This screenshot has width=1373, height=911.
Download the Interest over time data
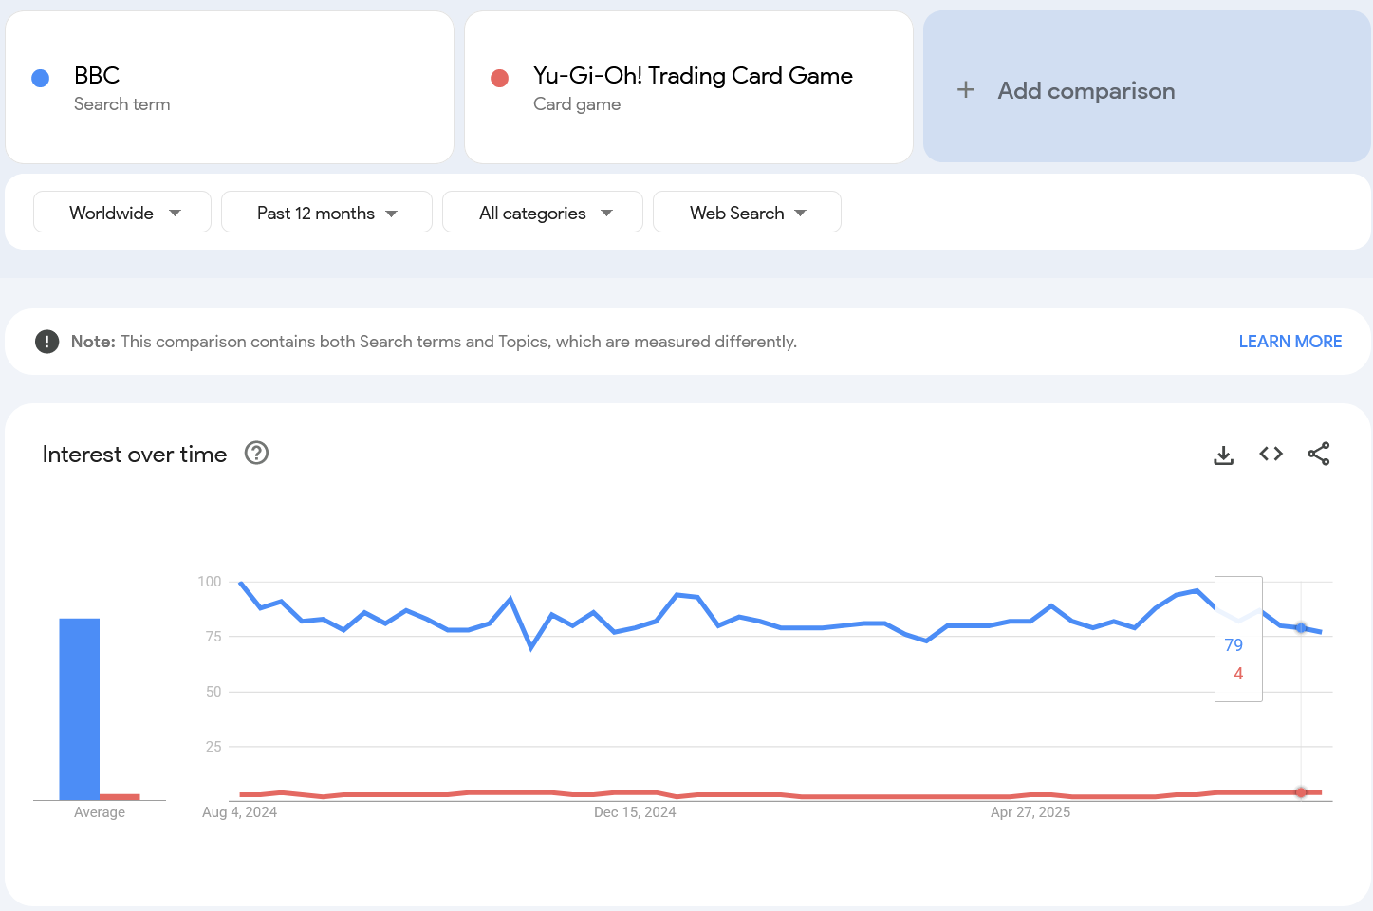(1224, 455)
